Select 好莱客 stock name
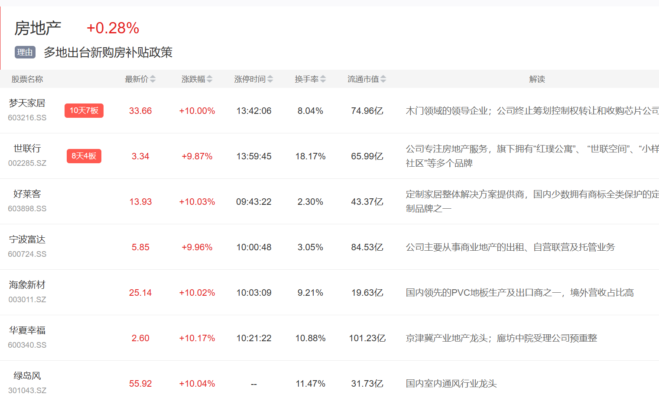The image size is (659, 404). [x=27, y=194]
